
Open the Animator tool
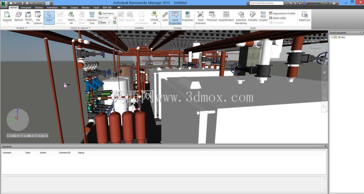coord(253,16)
